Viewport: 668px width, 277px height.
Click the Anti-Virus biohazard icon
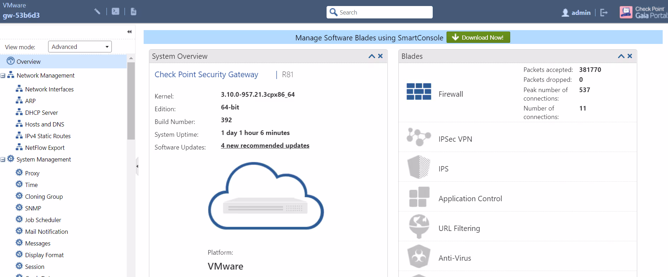pyautogui.click(x=419, y=256)
